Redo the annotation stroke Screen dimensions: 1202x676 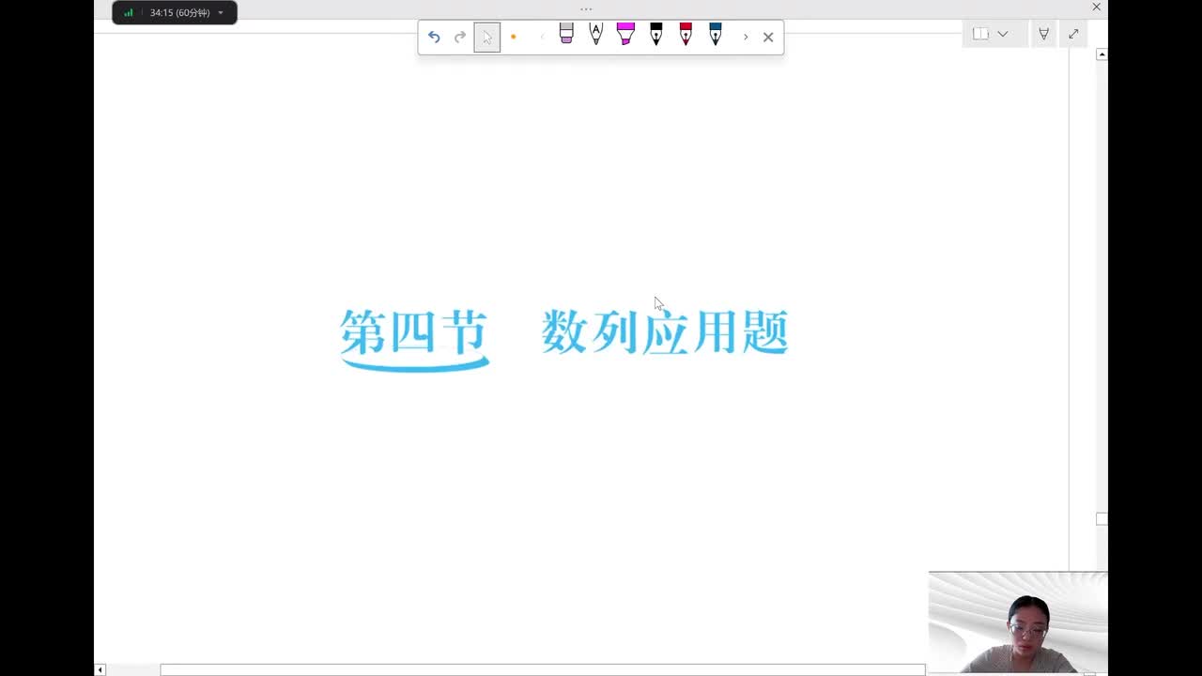[x=460, y=37]
